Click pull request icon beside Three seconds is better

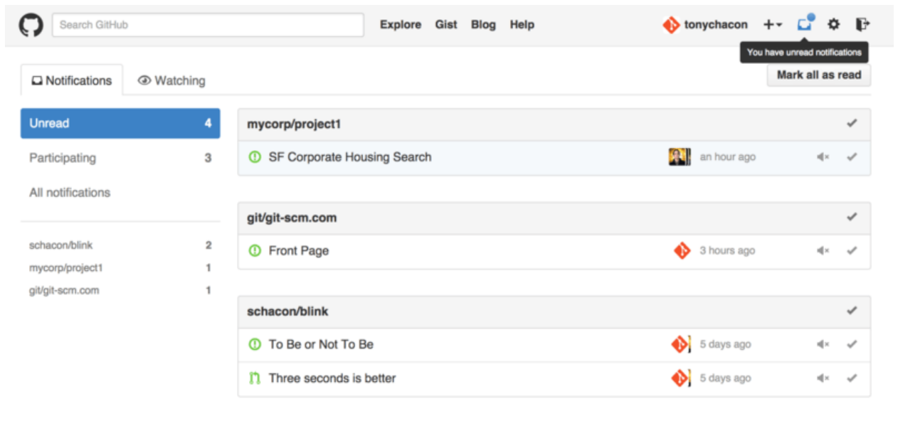pyautogui.click(x=255, y=378)
